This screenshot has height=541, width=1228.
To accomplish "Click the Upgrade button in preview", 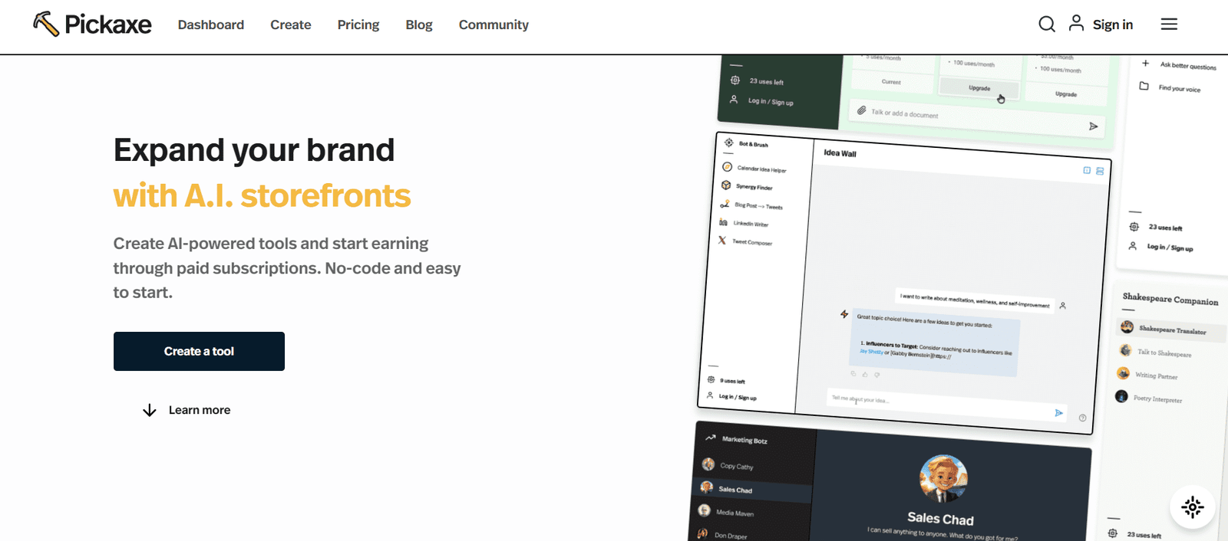I will coord(979,88).
